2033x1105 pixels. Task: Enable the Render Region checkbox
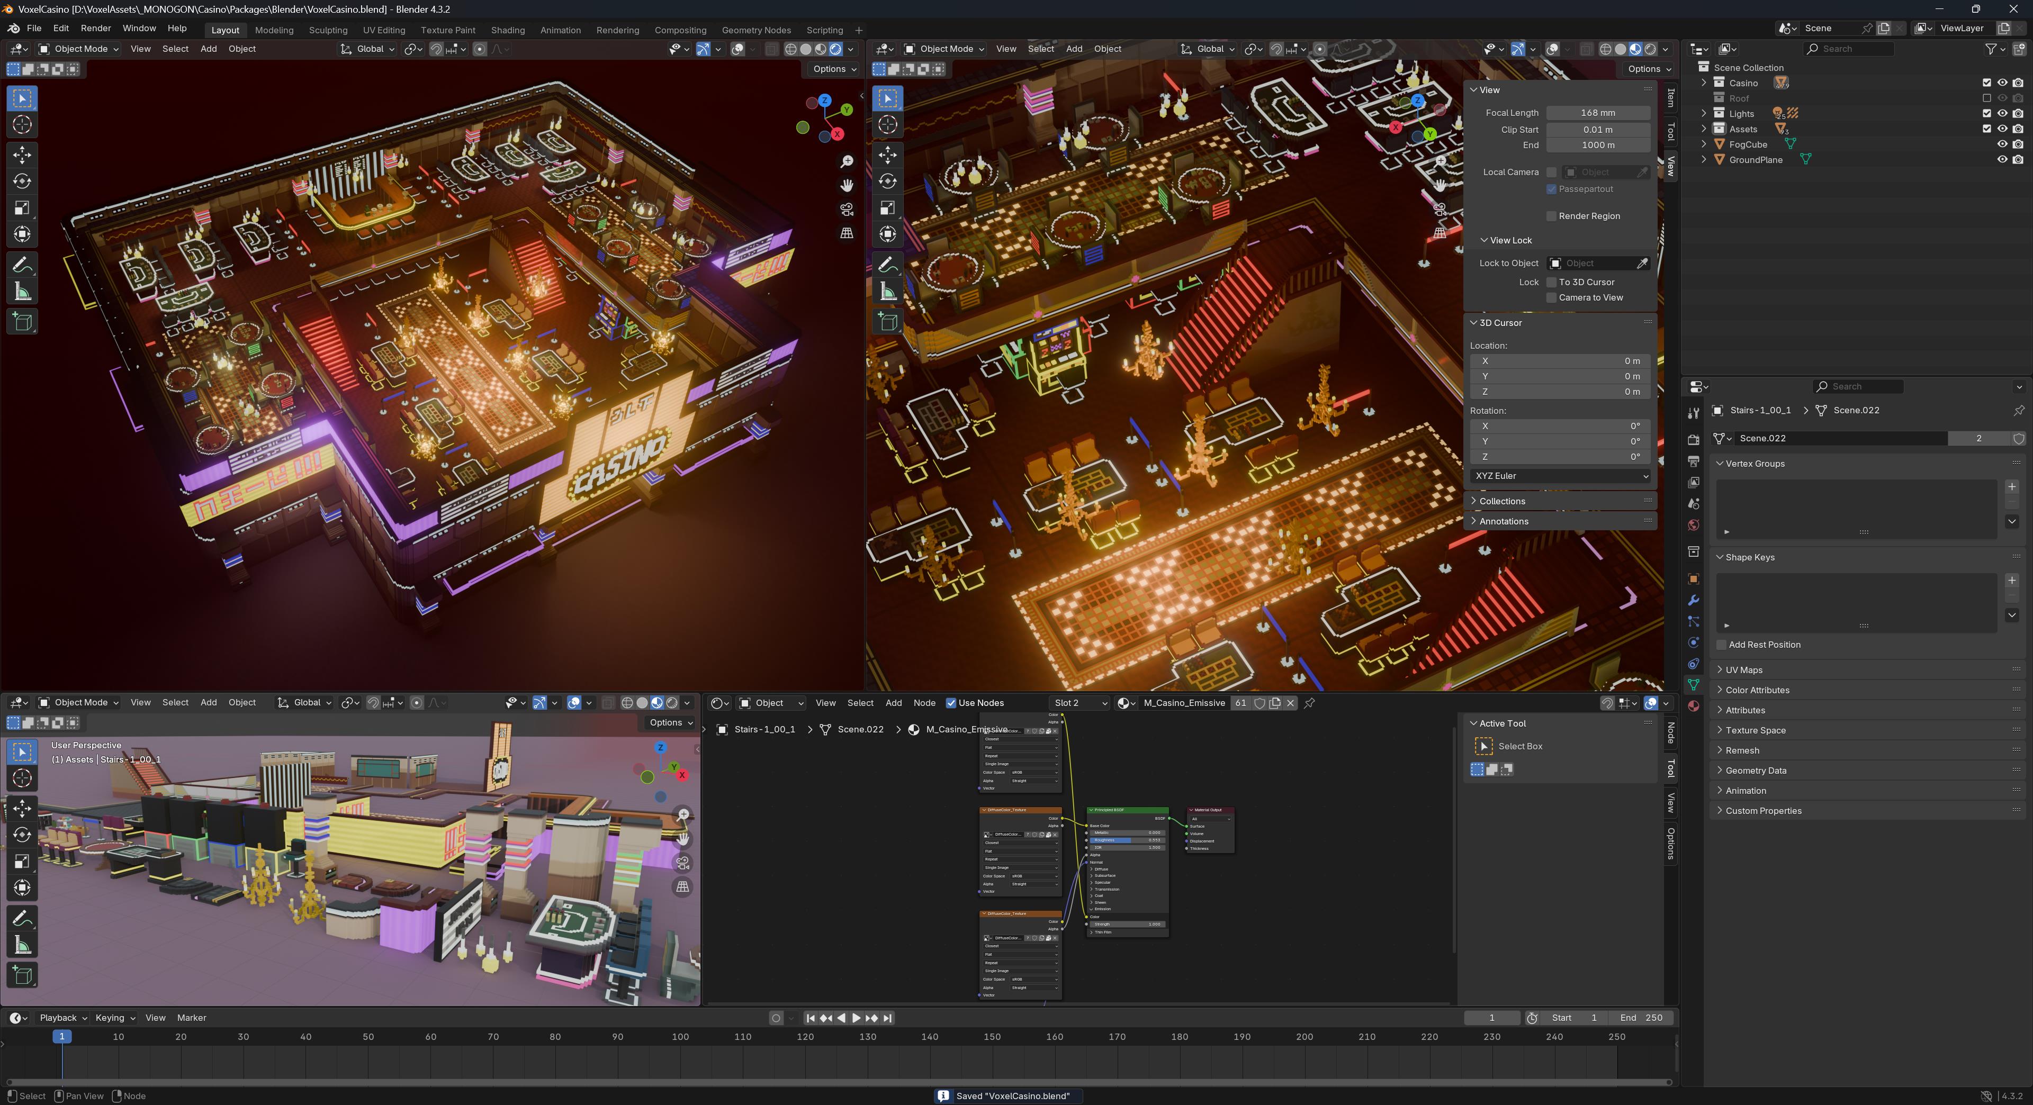tap(1552, 216)
